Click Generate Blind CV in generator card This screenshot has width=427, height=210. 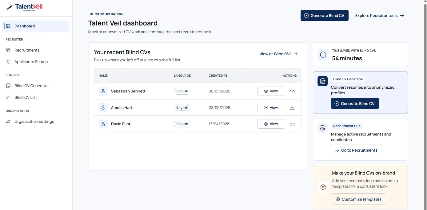[355, 103]
